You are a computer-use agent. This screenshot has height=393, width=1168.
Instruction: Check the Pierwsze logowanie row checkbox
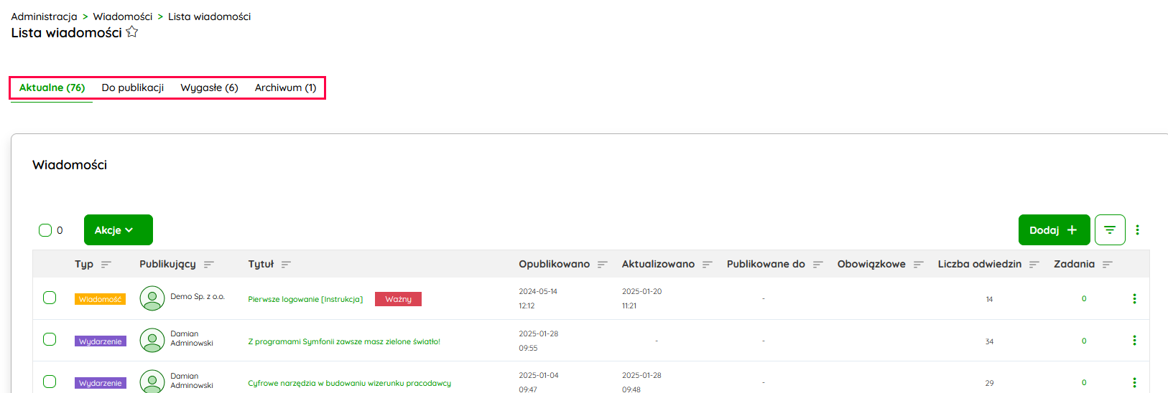(x=50, y=298)
